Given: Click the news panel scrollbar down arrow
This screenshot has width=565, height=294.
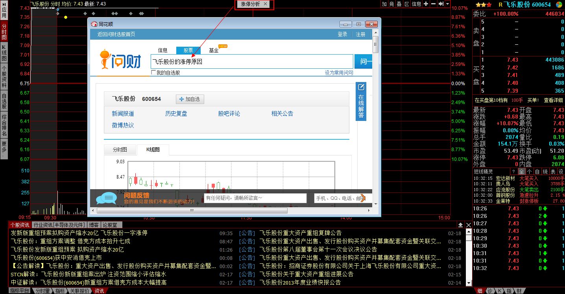Looking at the screenshot, I should pos(468,283).
